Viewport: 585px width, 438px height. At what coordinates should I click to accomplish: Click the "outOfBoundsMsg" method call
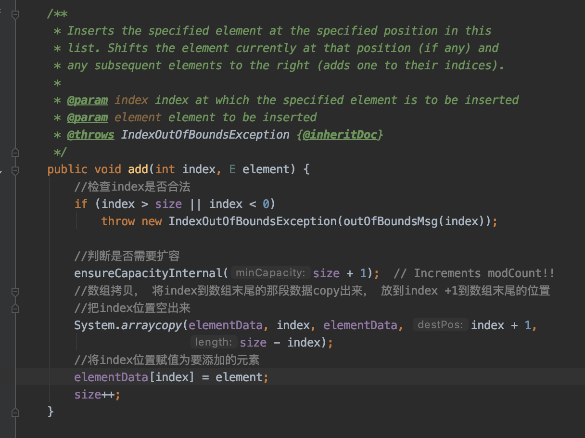click(x=391, y=221)
